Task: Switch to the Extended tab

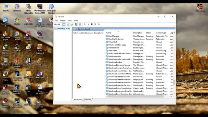Action: click(78, 99)
